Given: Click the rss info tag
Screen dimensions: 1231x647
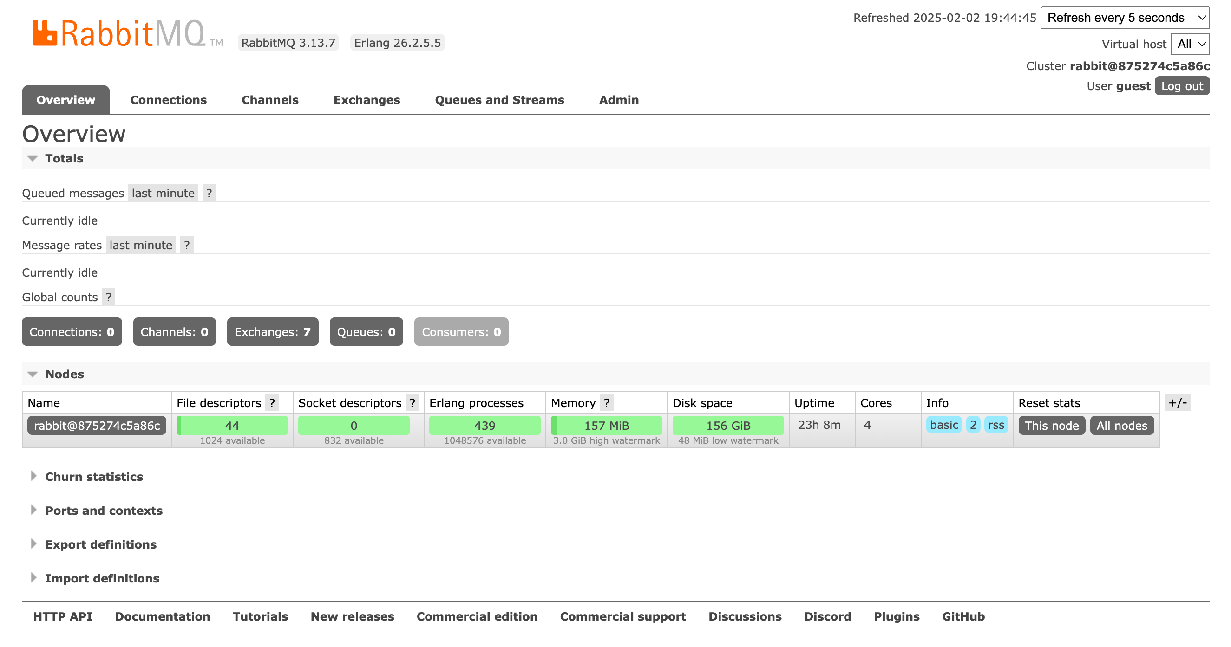Looking at the screenshot, I should (996, 425).
